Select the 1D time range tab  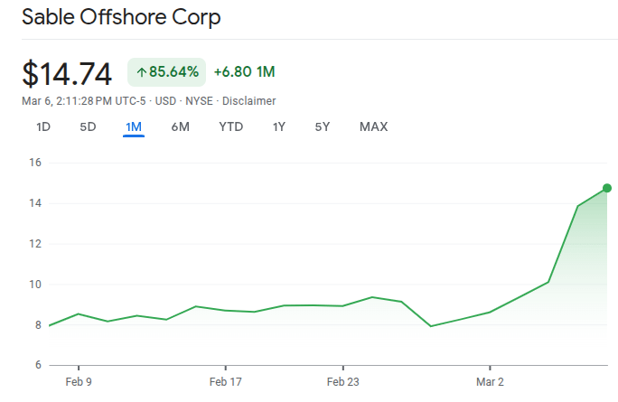43,126
